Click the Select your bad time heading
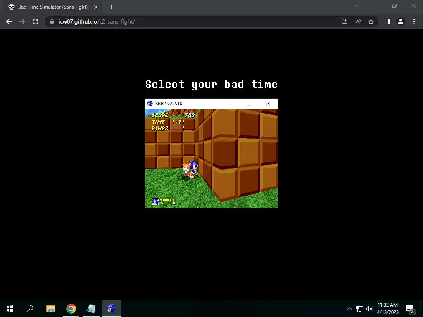The image size is (423, 317). pos(211,84)
